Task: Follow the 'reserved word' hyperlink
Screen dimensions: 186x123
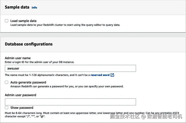Action: [x=100, y=75]
